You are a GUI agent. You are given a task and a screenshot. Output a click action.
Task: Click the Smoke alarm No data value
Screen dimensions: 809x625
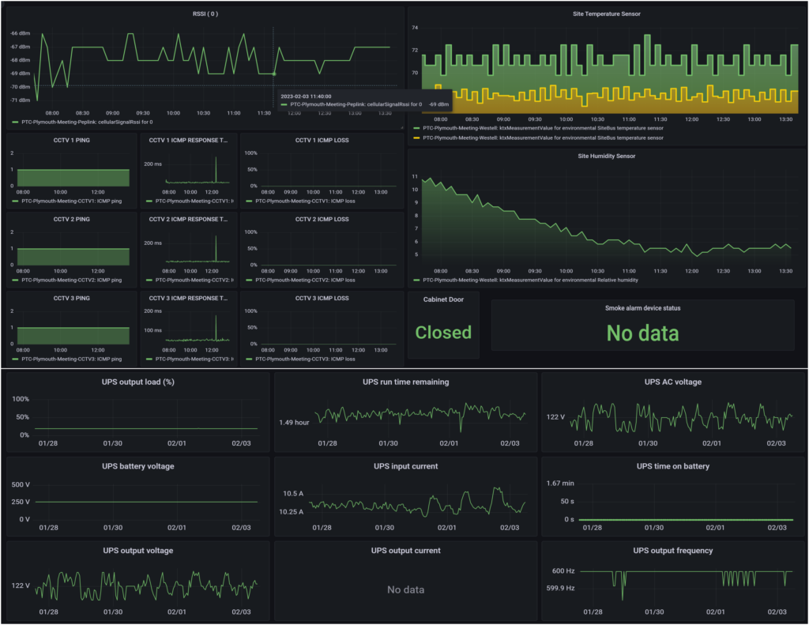click(x=642, y=333)
